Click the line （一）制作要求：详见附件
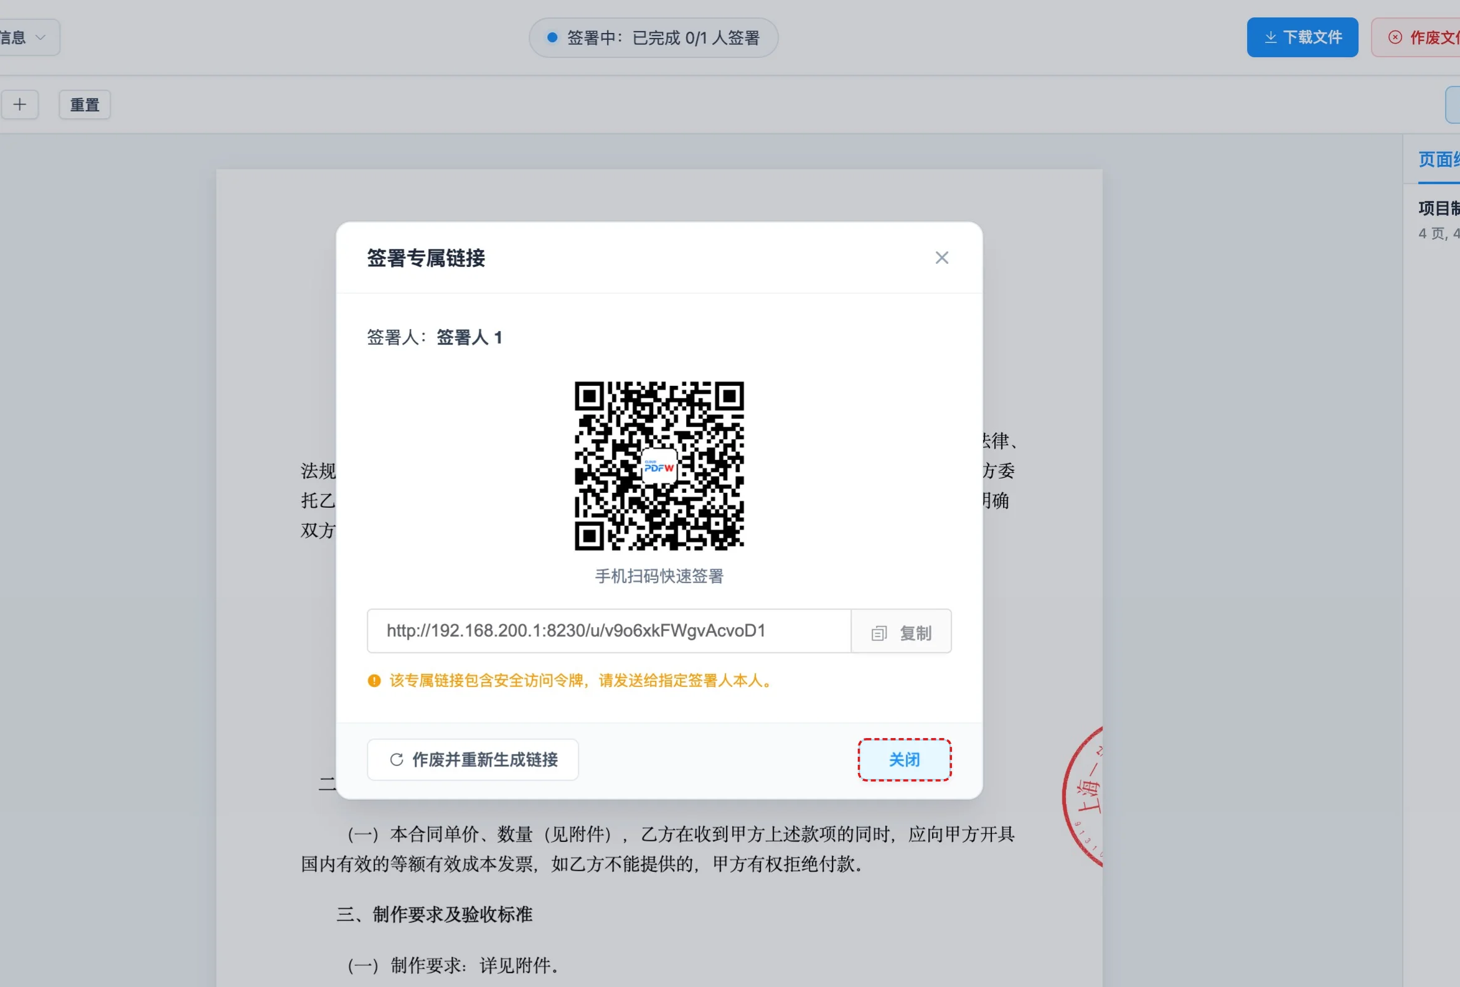The image size is (1460, 987). 453,966
